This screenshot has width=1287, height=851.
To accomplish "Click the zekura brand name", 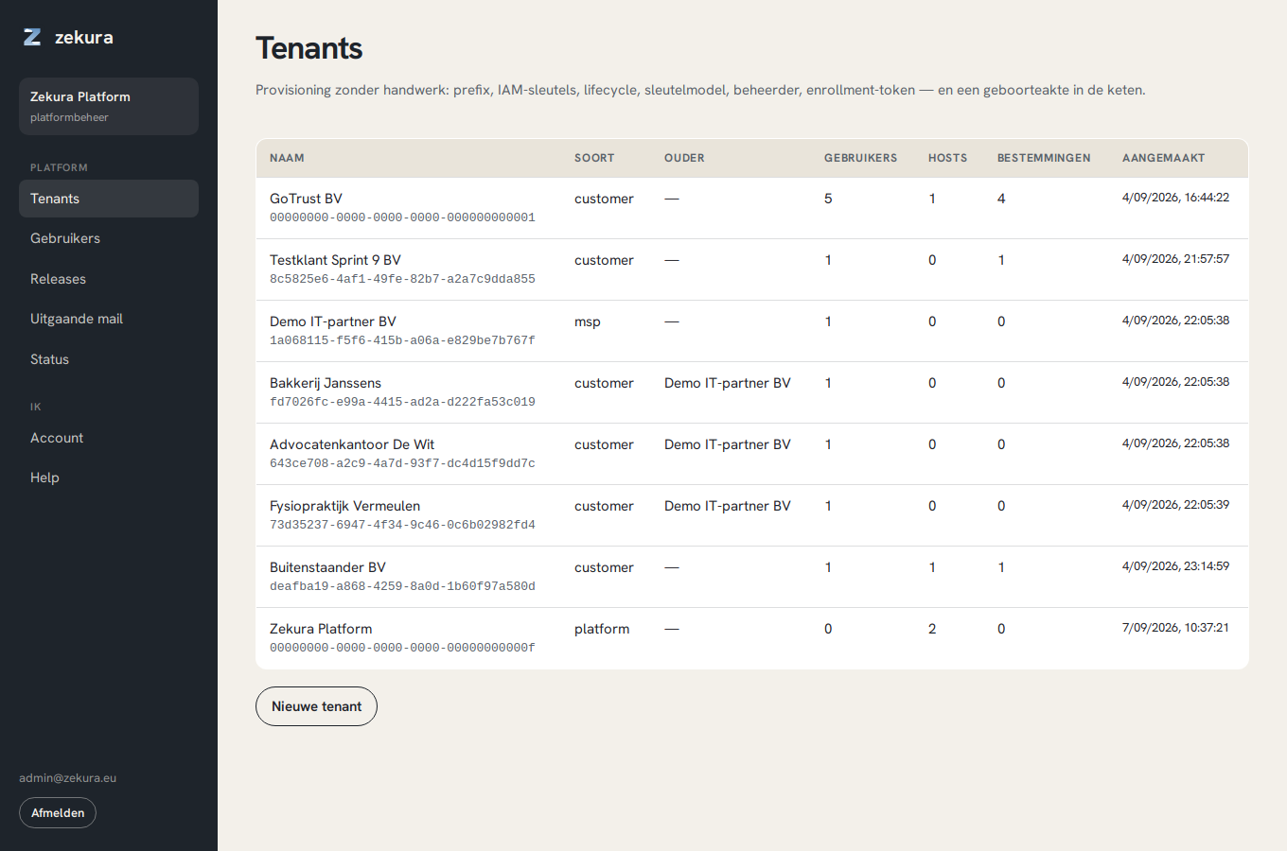I will click(x=84, y=37).
